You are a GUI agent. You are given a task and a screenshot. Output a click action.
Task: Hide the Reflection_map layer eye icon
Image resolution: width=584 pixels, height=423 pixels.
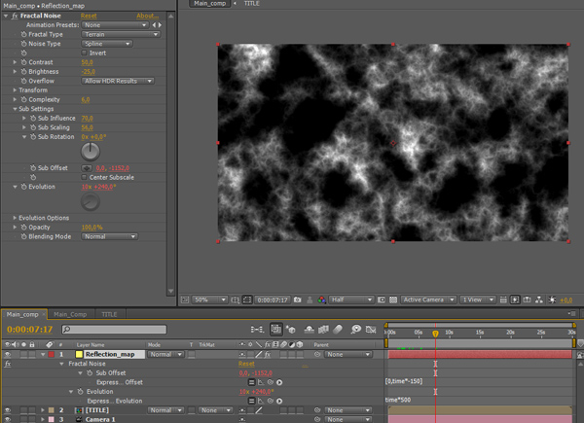point(7,354)
